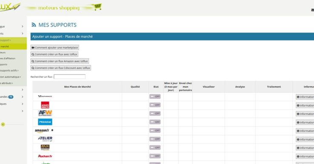
Task: Open 'Comment créer un flux Cdiscount avec Iziflux'
Action: [61, 68]
